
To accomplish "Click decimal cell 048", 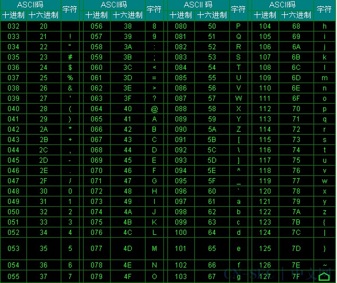I will 13,191.
